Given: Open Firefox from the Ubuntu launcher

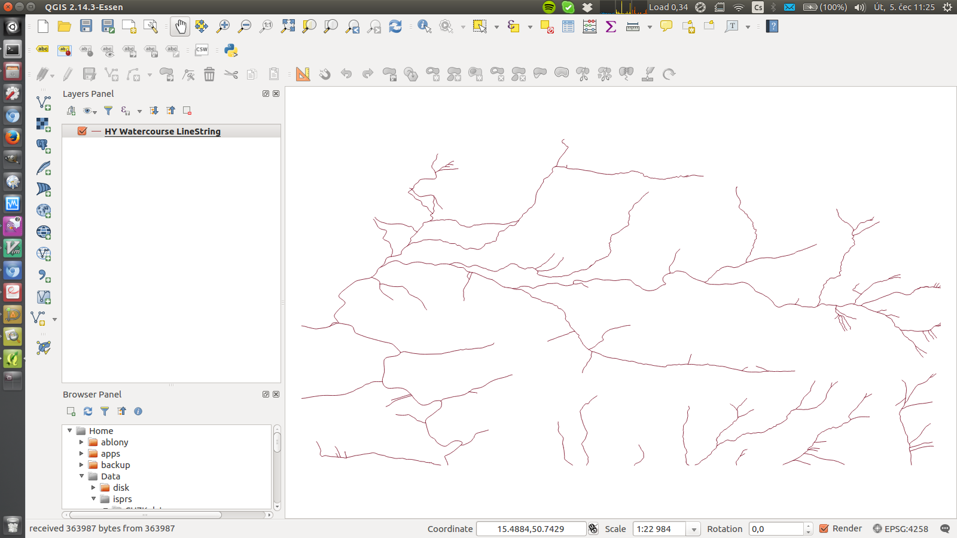Looking at the screenshot, I should [13, 137].
